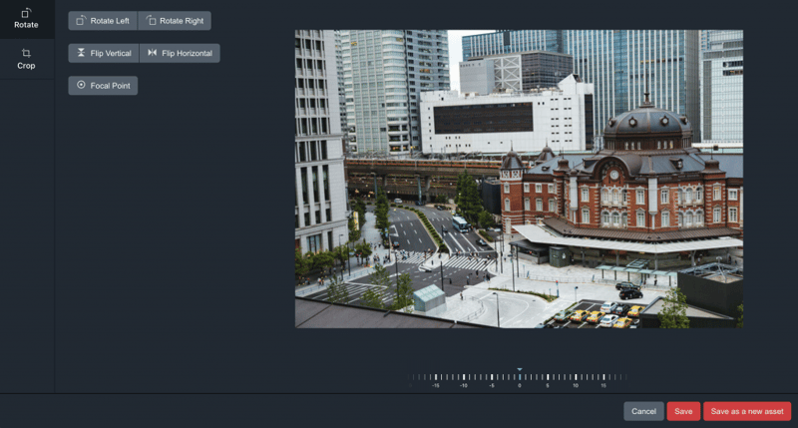This screenshot has height=428, width=798.
Task: Click the -5 mark on rotation ruler
Action: [491, 379]
